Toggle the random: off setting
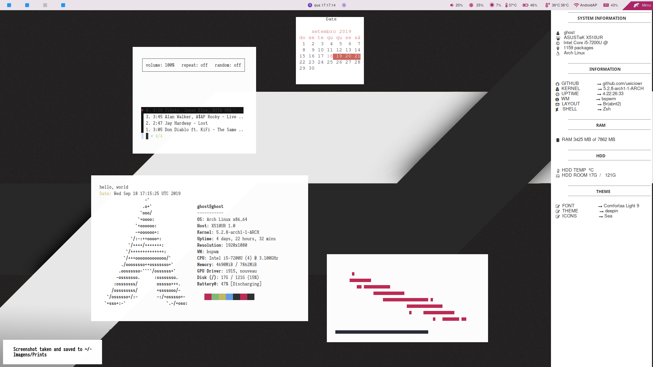653x367 pixels. [228, 65]
